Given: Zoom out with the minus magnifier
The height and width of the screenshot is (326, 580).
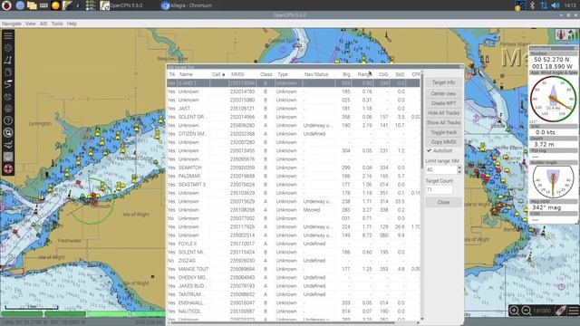Looking at the screenshot, I should pos(526,311).
